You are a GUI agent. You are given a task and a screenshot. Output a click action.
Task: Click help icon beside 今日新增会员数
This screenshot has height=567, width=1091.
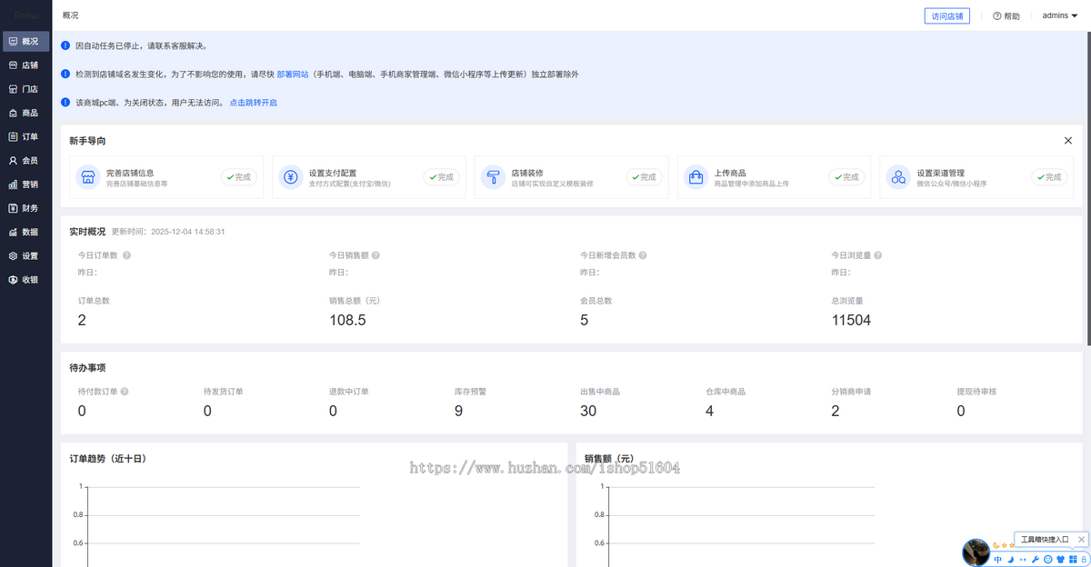(643, 255)
